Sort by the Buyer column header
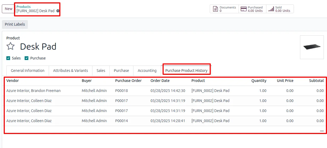 point(87,81)
